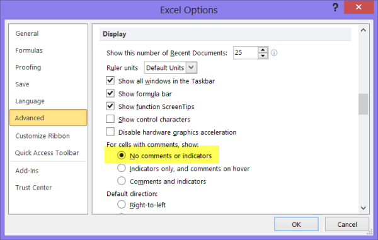Screen dimensions: 378x240
Task: Click the info icon beside Recent Documents
Action: (x=274, y=53)
